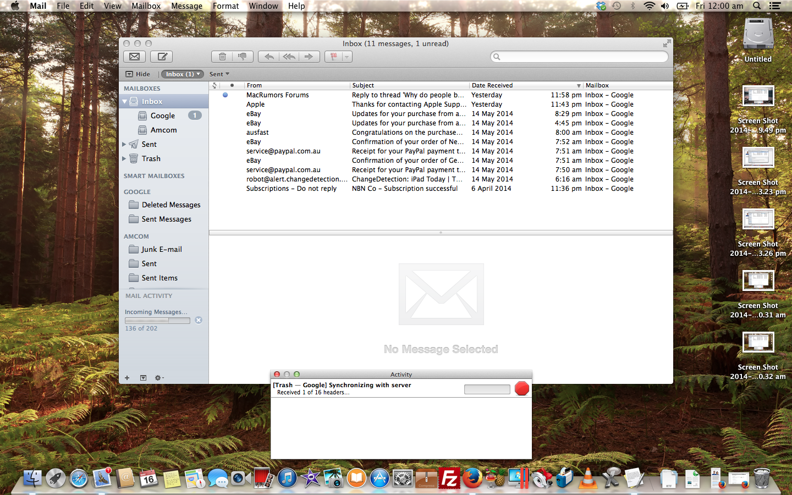This screenshot has height=495, width=792.
Task: Toggle Mail Activity pane button at sidebar bottom
Action: pyautogui.click(x=143, y=378)
